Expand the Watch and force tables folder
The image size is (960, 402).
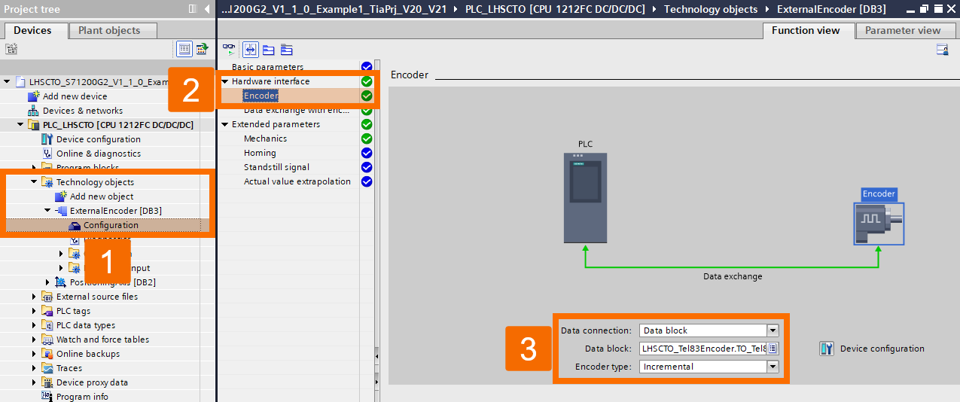click(x=34, y=340)
